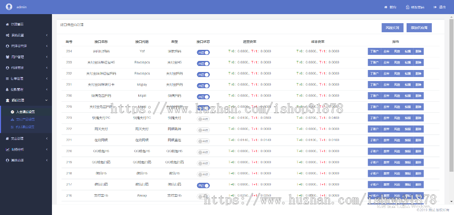Click the 'Mqpay' interface code cell
Viewport: 454px width, 215px height.
point(142,85)
